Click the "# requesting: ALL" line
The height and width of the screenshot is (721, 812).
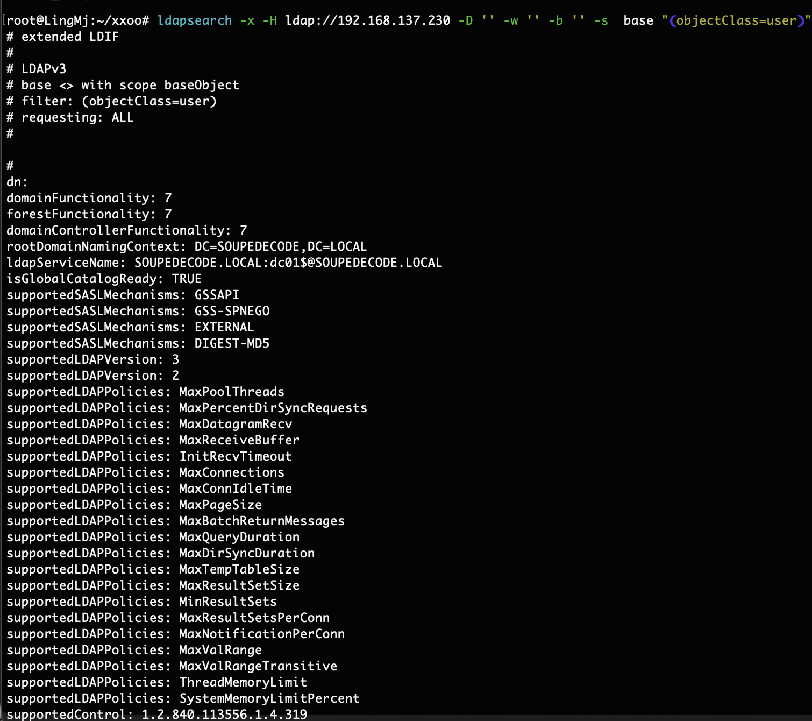(70, 117)
